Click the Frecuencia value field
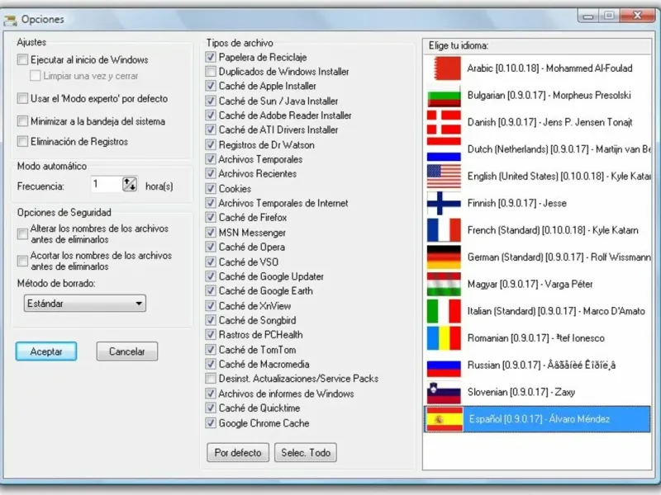Viewport: 661px width, 495px height. [107, 184]
